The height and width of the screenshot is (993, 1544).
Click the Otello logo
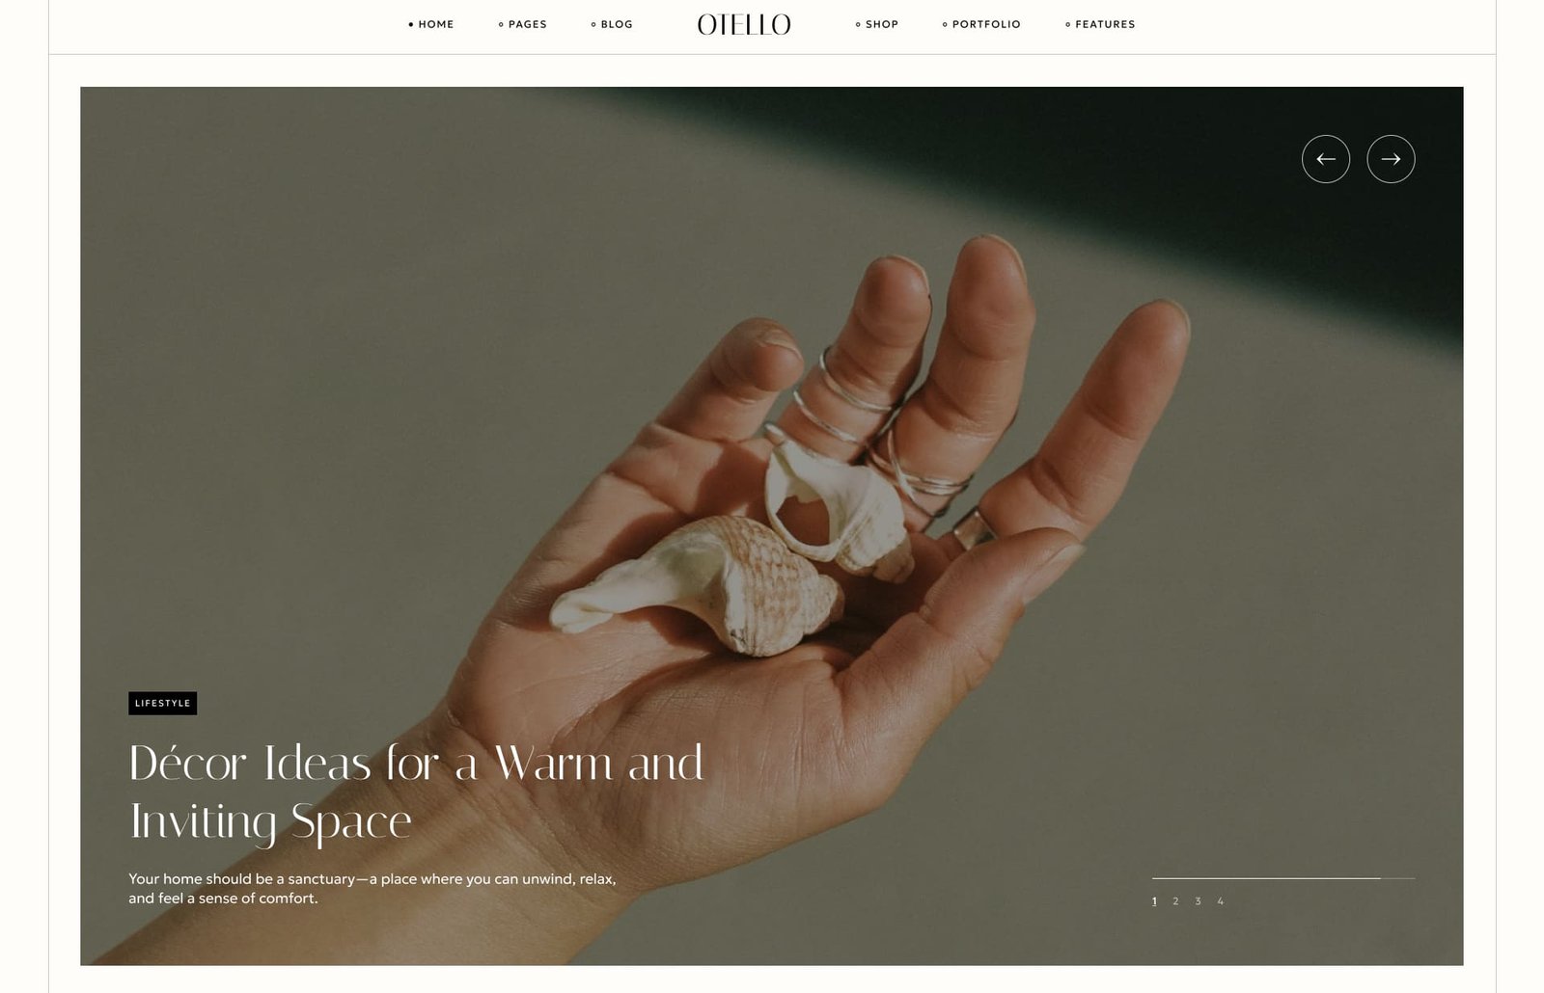tap(744, 25)
